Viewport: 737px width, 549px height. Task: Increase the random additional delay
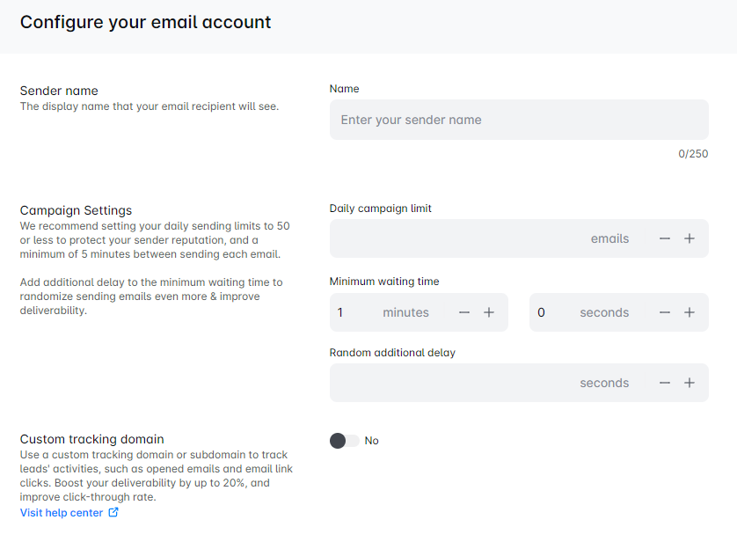click(690, 383)
